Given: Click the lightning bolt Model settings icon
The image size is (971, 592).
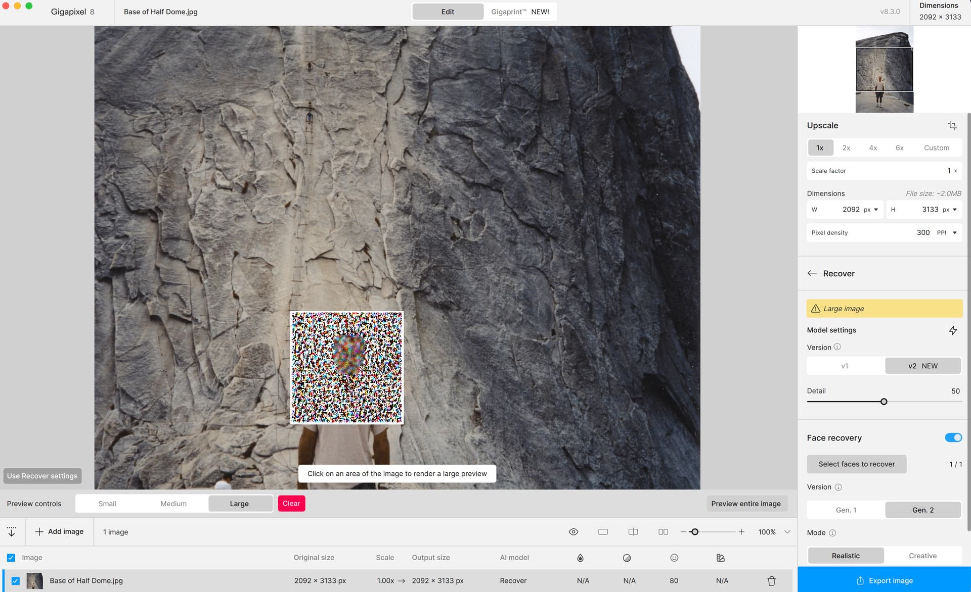Looking at the screenshot, I should (953, 330).
